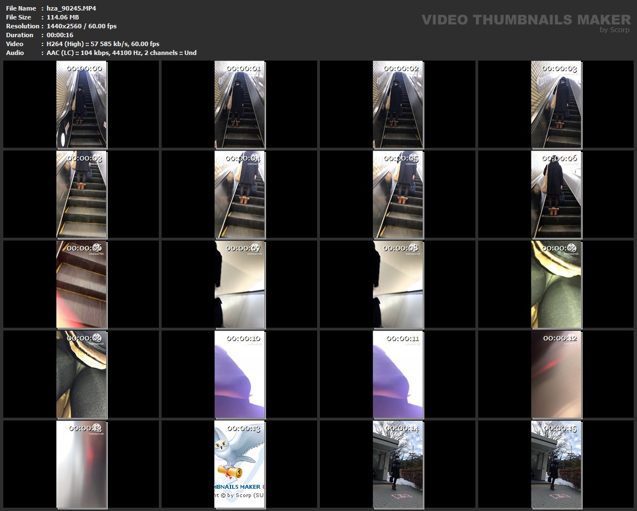The height and width of the screenshot is (511, 637).
Task: Click the 'Resolution' label
Action: [23, 26]
